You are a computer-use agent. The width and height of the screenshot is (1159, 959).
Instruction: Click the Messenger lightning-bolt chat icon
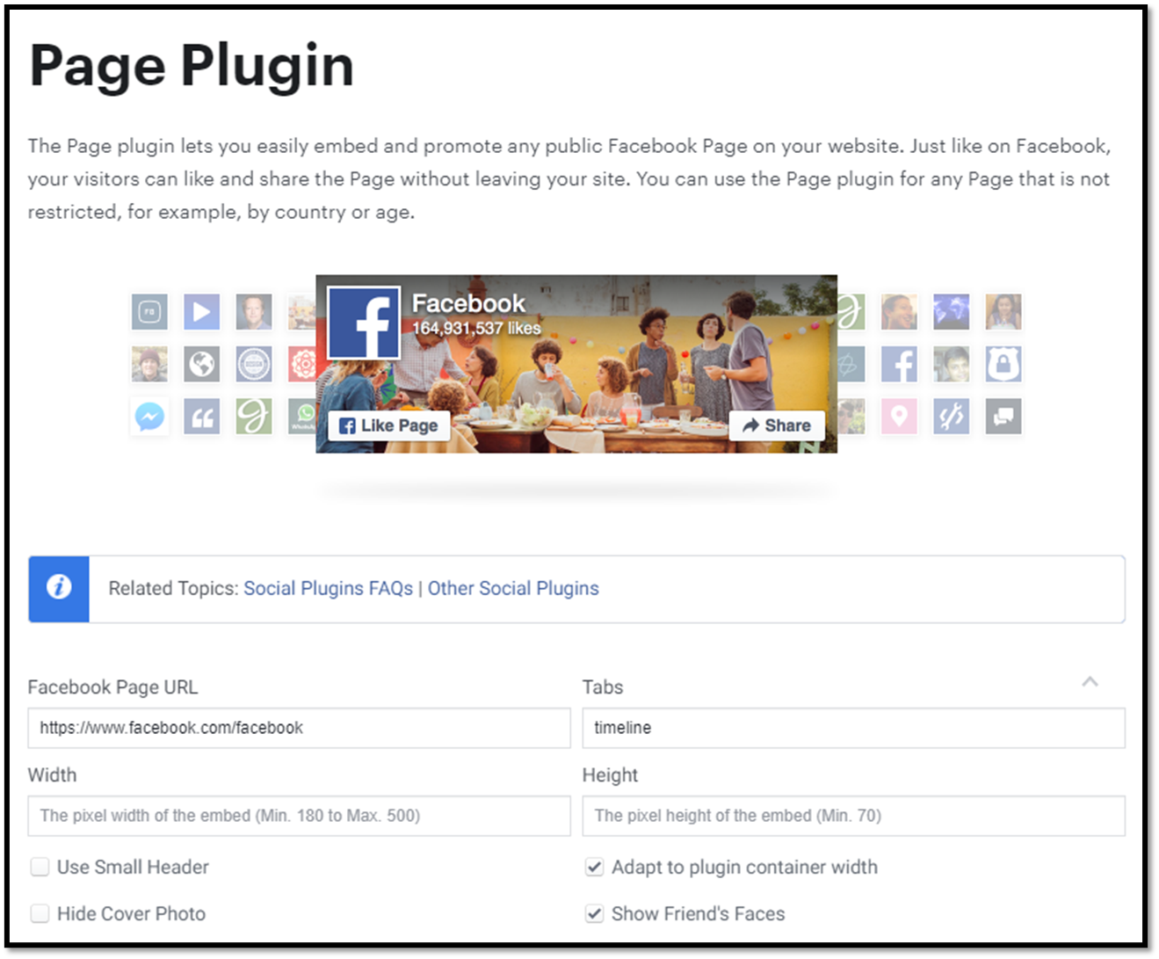tap(149, 417)
